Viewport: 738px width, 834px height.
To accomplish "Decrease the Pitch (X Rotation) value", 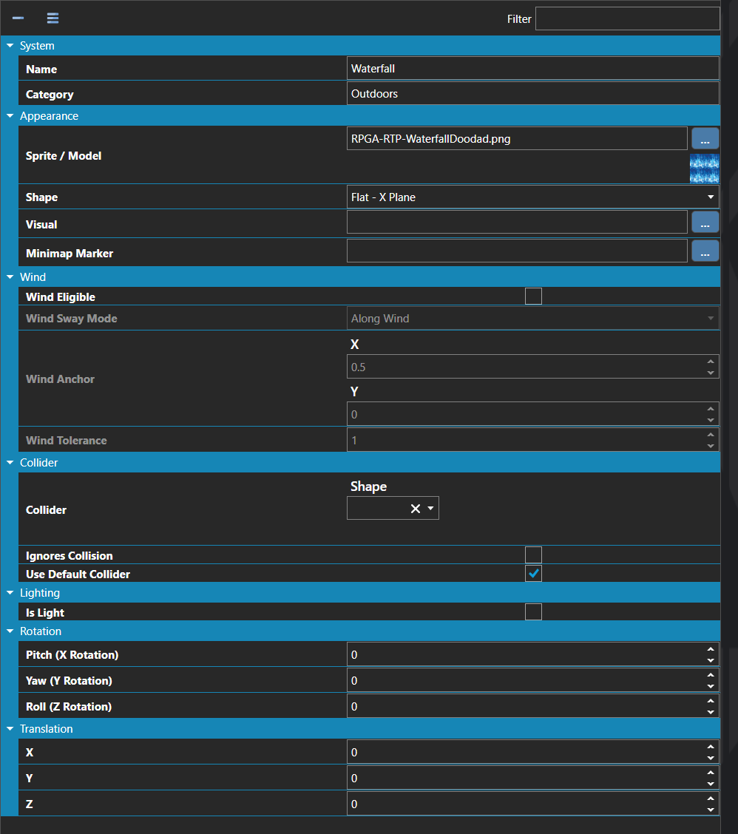I will [x=711, y=660].
